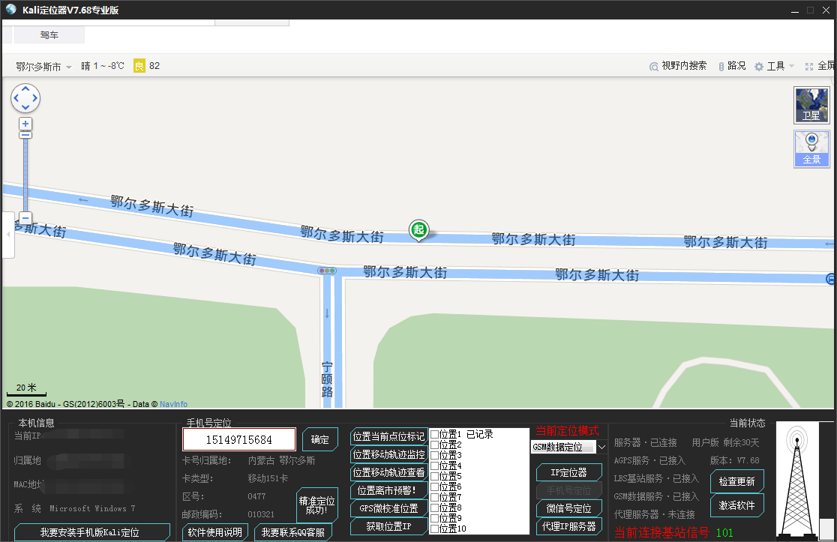Check the 位置7 checkbox
The image size is (837, 542).
pyautogui.click(x=435, y=497)
